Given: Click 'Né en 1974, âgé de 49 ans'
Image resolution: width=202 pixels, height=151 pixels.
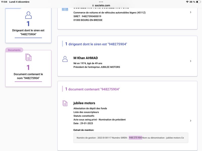Looking at the screenshot, I should pyautogui.click(x=88, y=63).
